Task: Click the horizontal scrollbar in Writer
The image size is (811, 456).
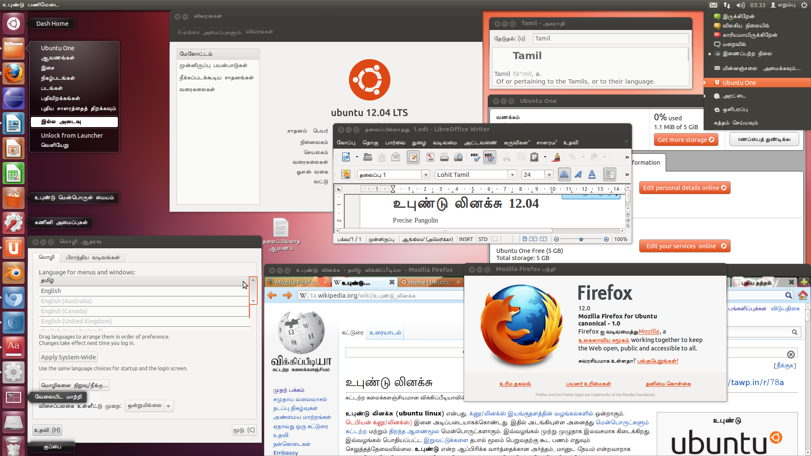Action: coord(446,231)
